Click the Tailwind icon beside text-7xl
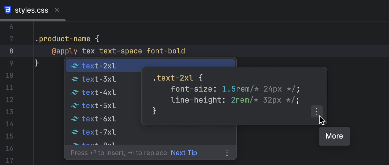The height and width of the screenshot is (165, 389). click(74, 132)
